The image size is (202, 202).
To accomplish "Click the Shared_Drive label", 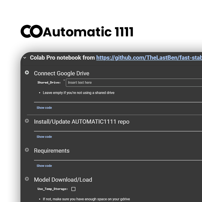I will [49, 83].
